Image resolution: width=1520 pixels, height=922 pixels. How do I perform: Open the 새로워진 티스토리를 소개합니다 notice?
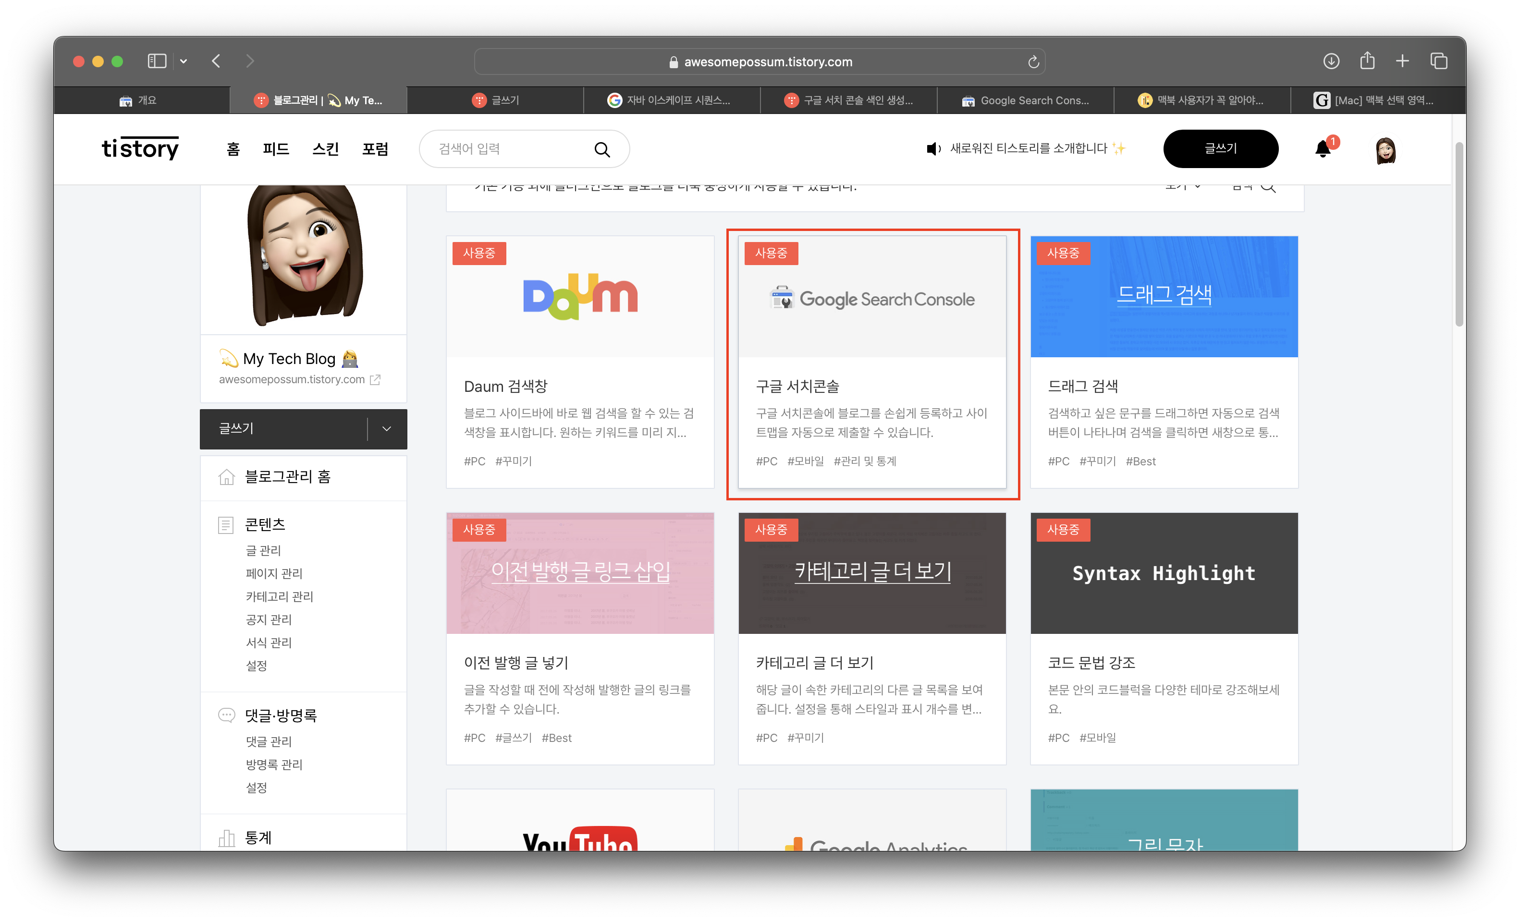(x=1027, y=149)
